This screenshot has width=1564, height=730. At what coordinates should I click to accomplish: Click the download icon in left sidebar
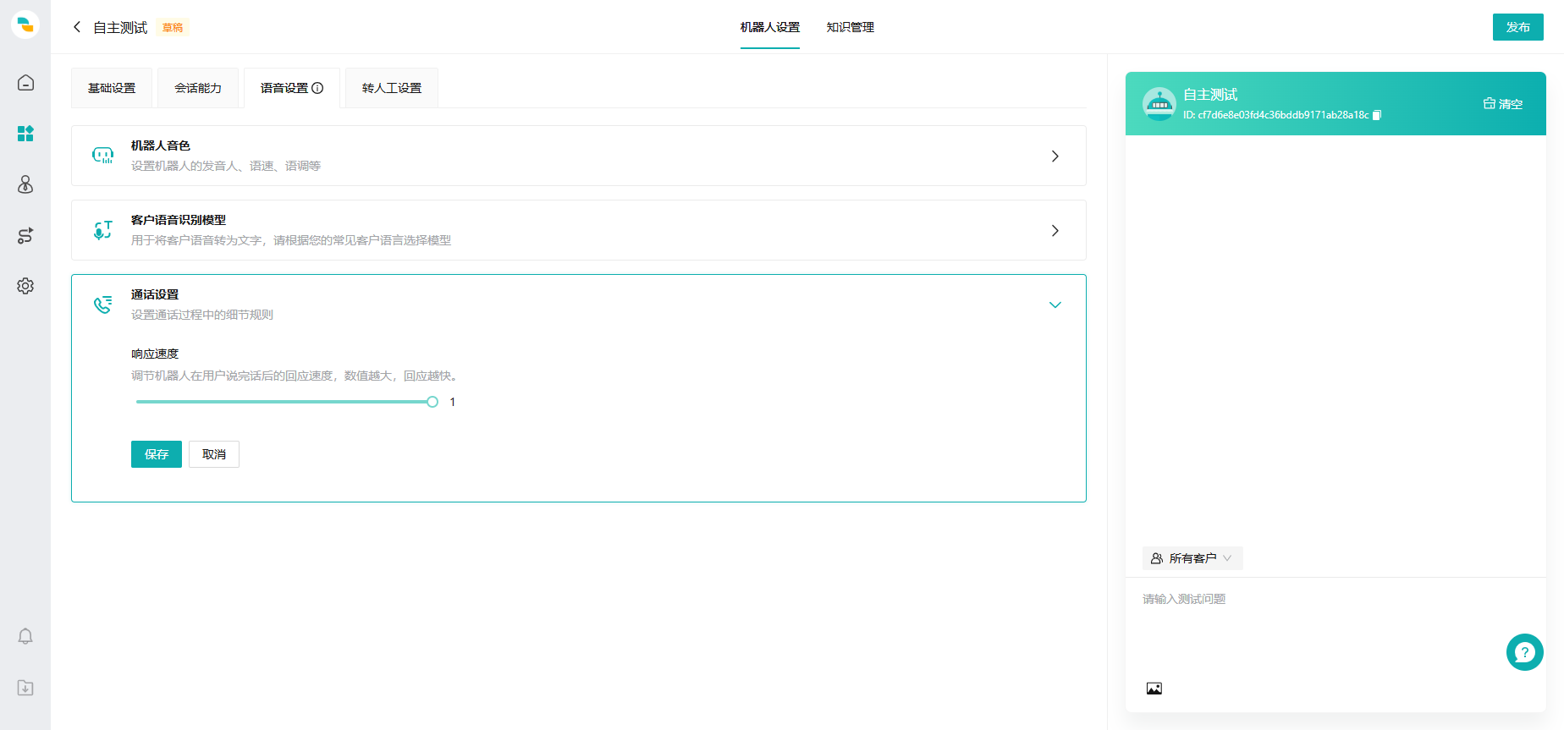coord(25,688)
